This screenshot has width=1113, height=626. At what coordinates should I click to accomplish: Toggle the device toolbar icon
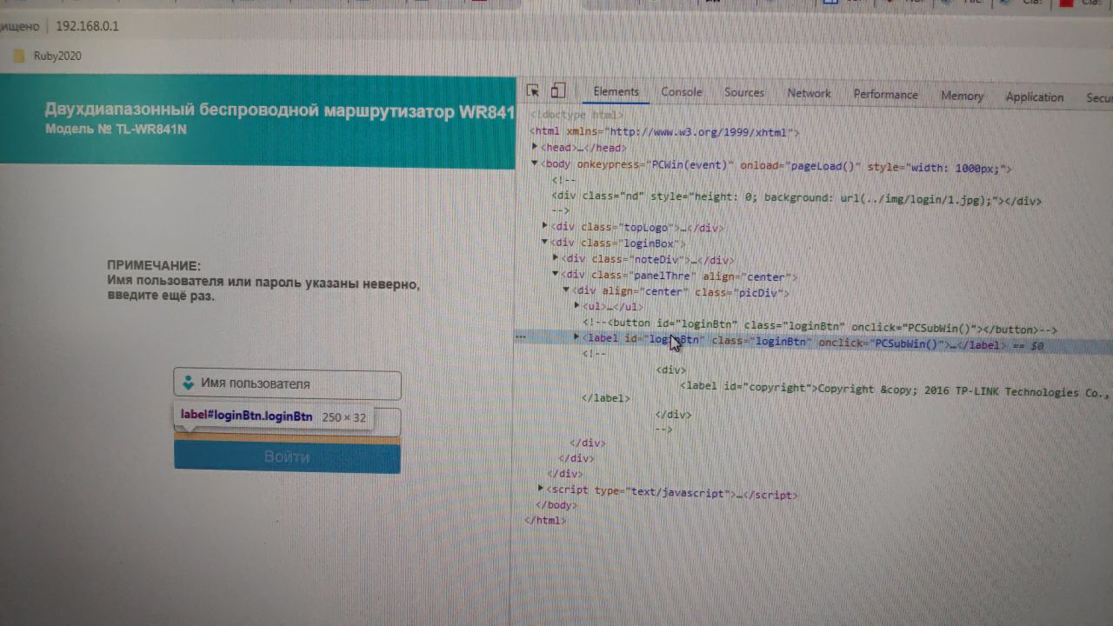[x=558, y=90]
